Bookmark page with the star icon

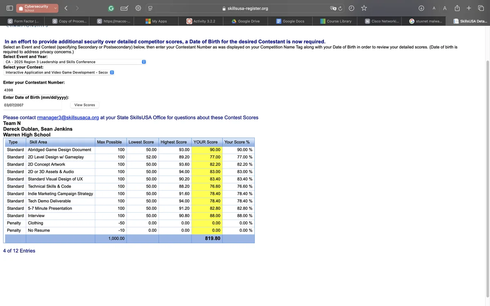(364, 8)
